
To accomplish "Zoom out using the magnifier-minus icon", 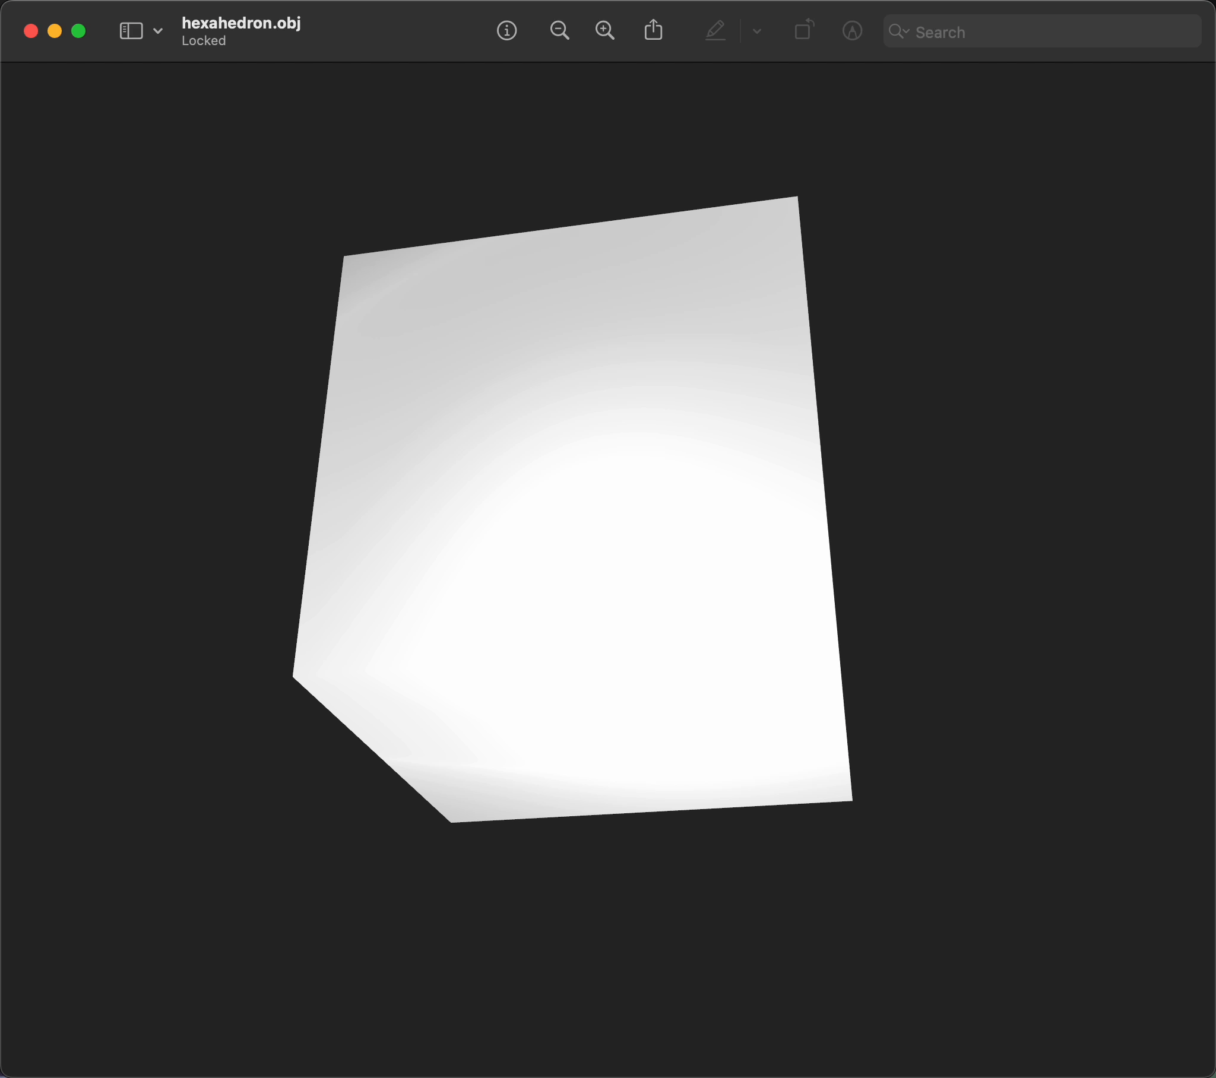I will point(559,30).
